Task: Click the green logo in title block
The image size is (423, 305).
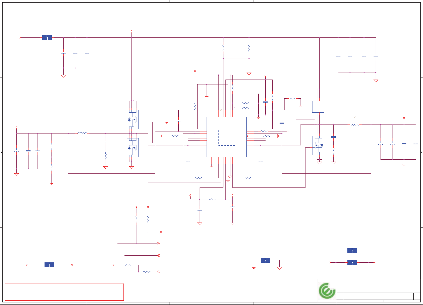Action: 327,291
